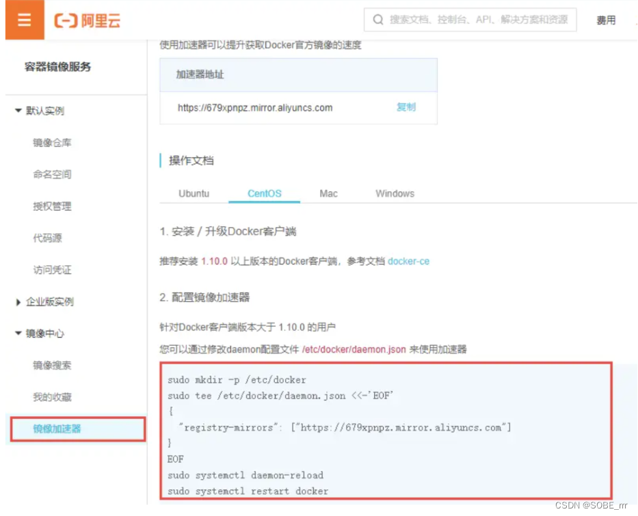This screenshot has height=516, width=638.
Task: Click the 操作文档 heading
Action: click(191, 161)
